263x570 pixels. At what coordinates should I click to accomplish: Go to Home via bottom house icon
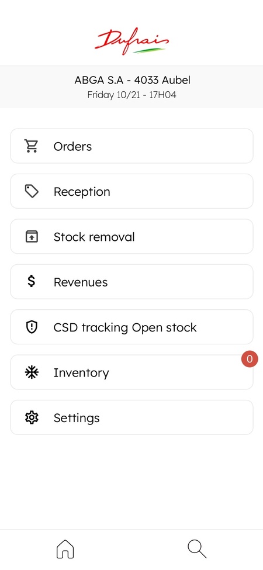click(65, 548)
